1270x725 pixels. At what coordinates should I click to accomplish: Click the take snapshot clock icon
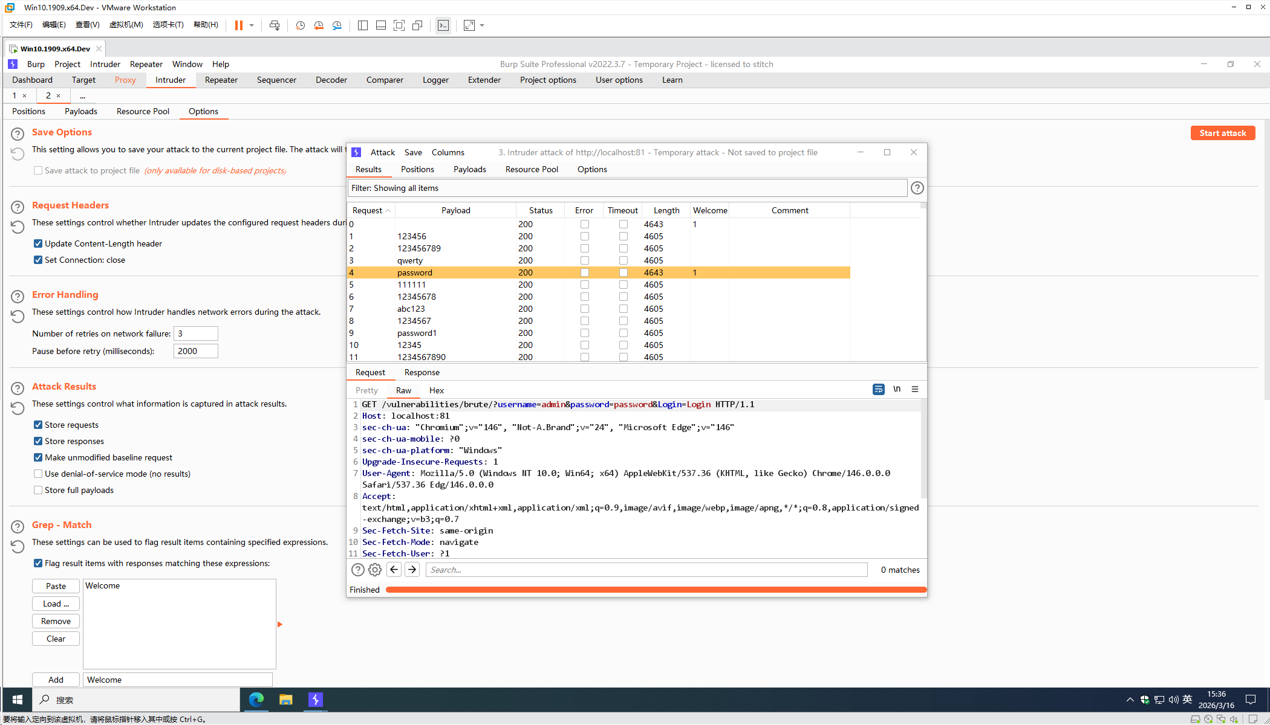[x=300, y=25]
